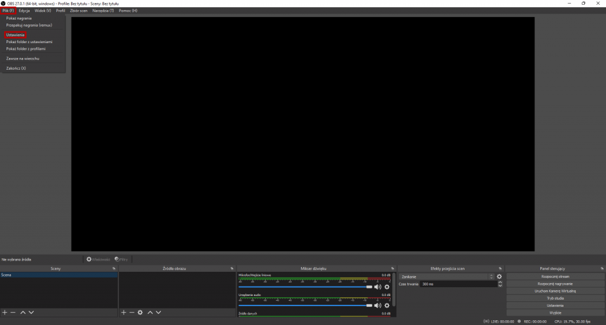Open source properties gear in Źródła obrazu panel
Image resolution: width=606 pixels, height=325 pixels.
[140, 312]
